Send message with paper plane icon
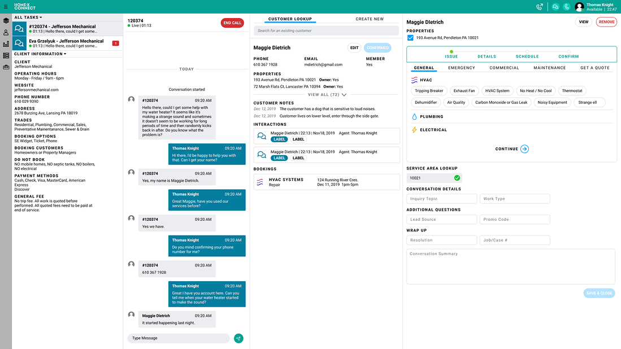 point(238,338)
